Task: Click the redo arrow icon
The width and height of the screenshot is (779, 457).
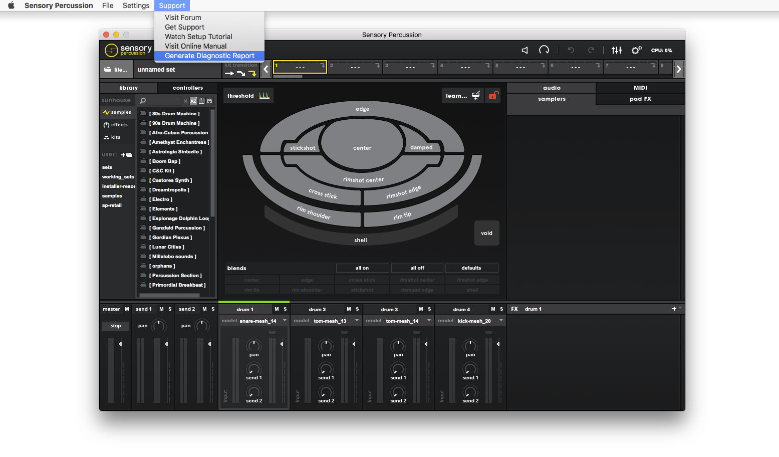Action: [591, 50]
